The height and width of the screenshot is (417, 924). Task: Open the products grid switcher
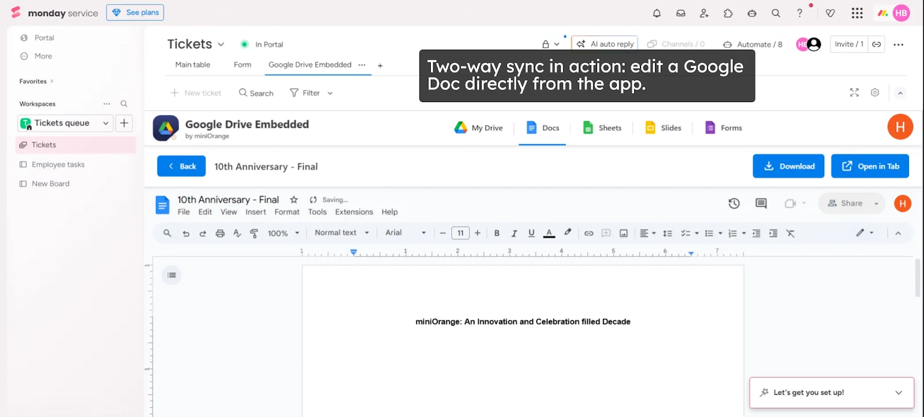857,13
